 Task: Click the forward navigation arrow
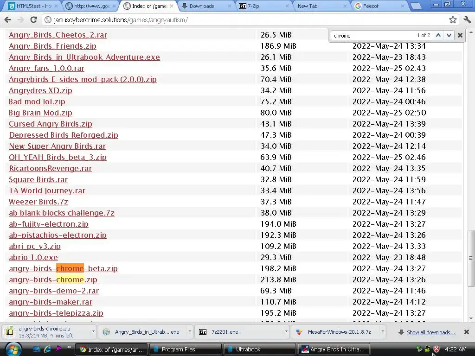coord(20,20)
